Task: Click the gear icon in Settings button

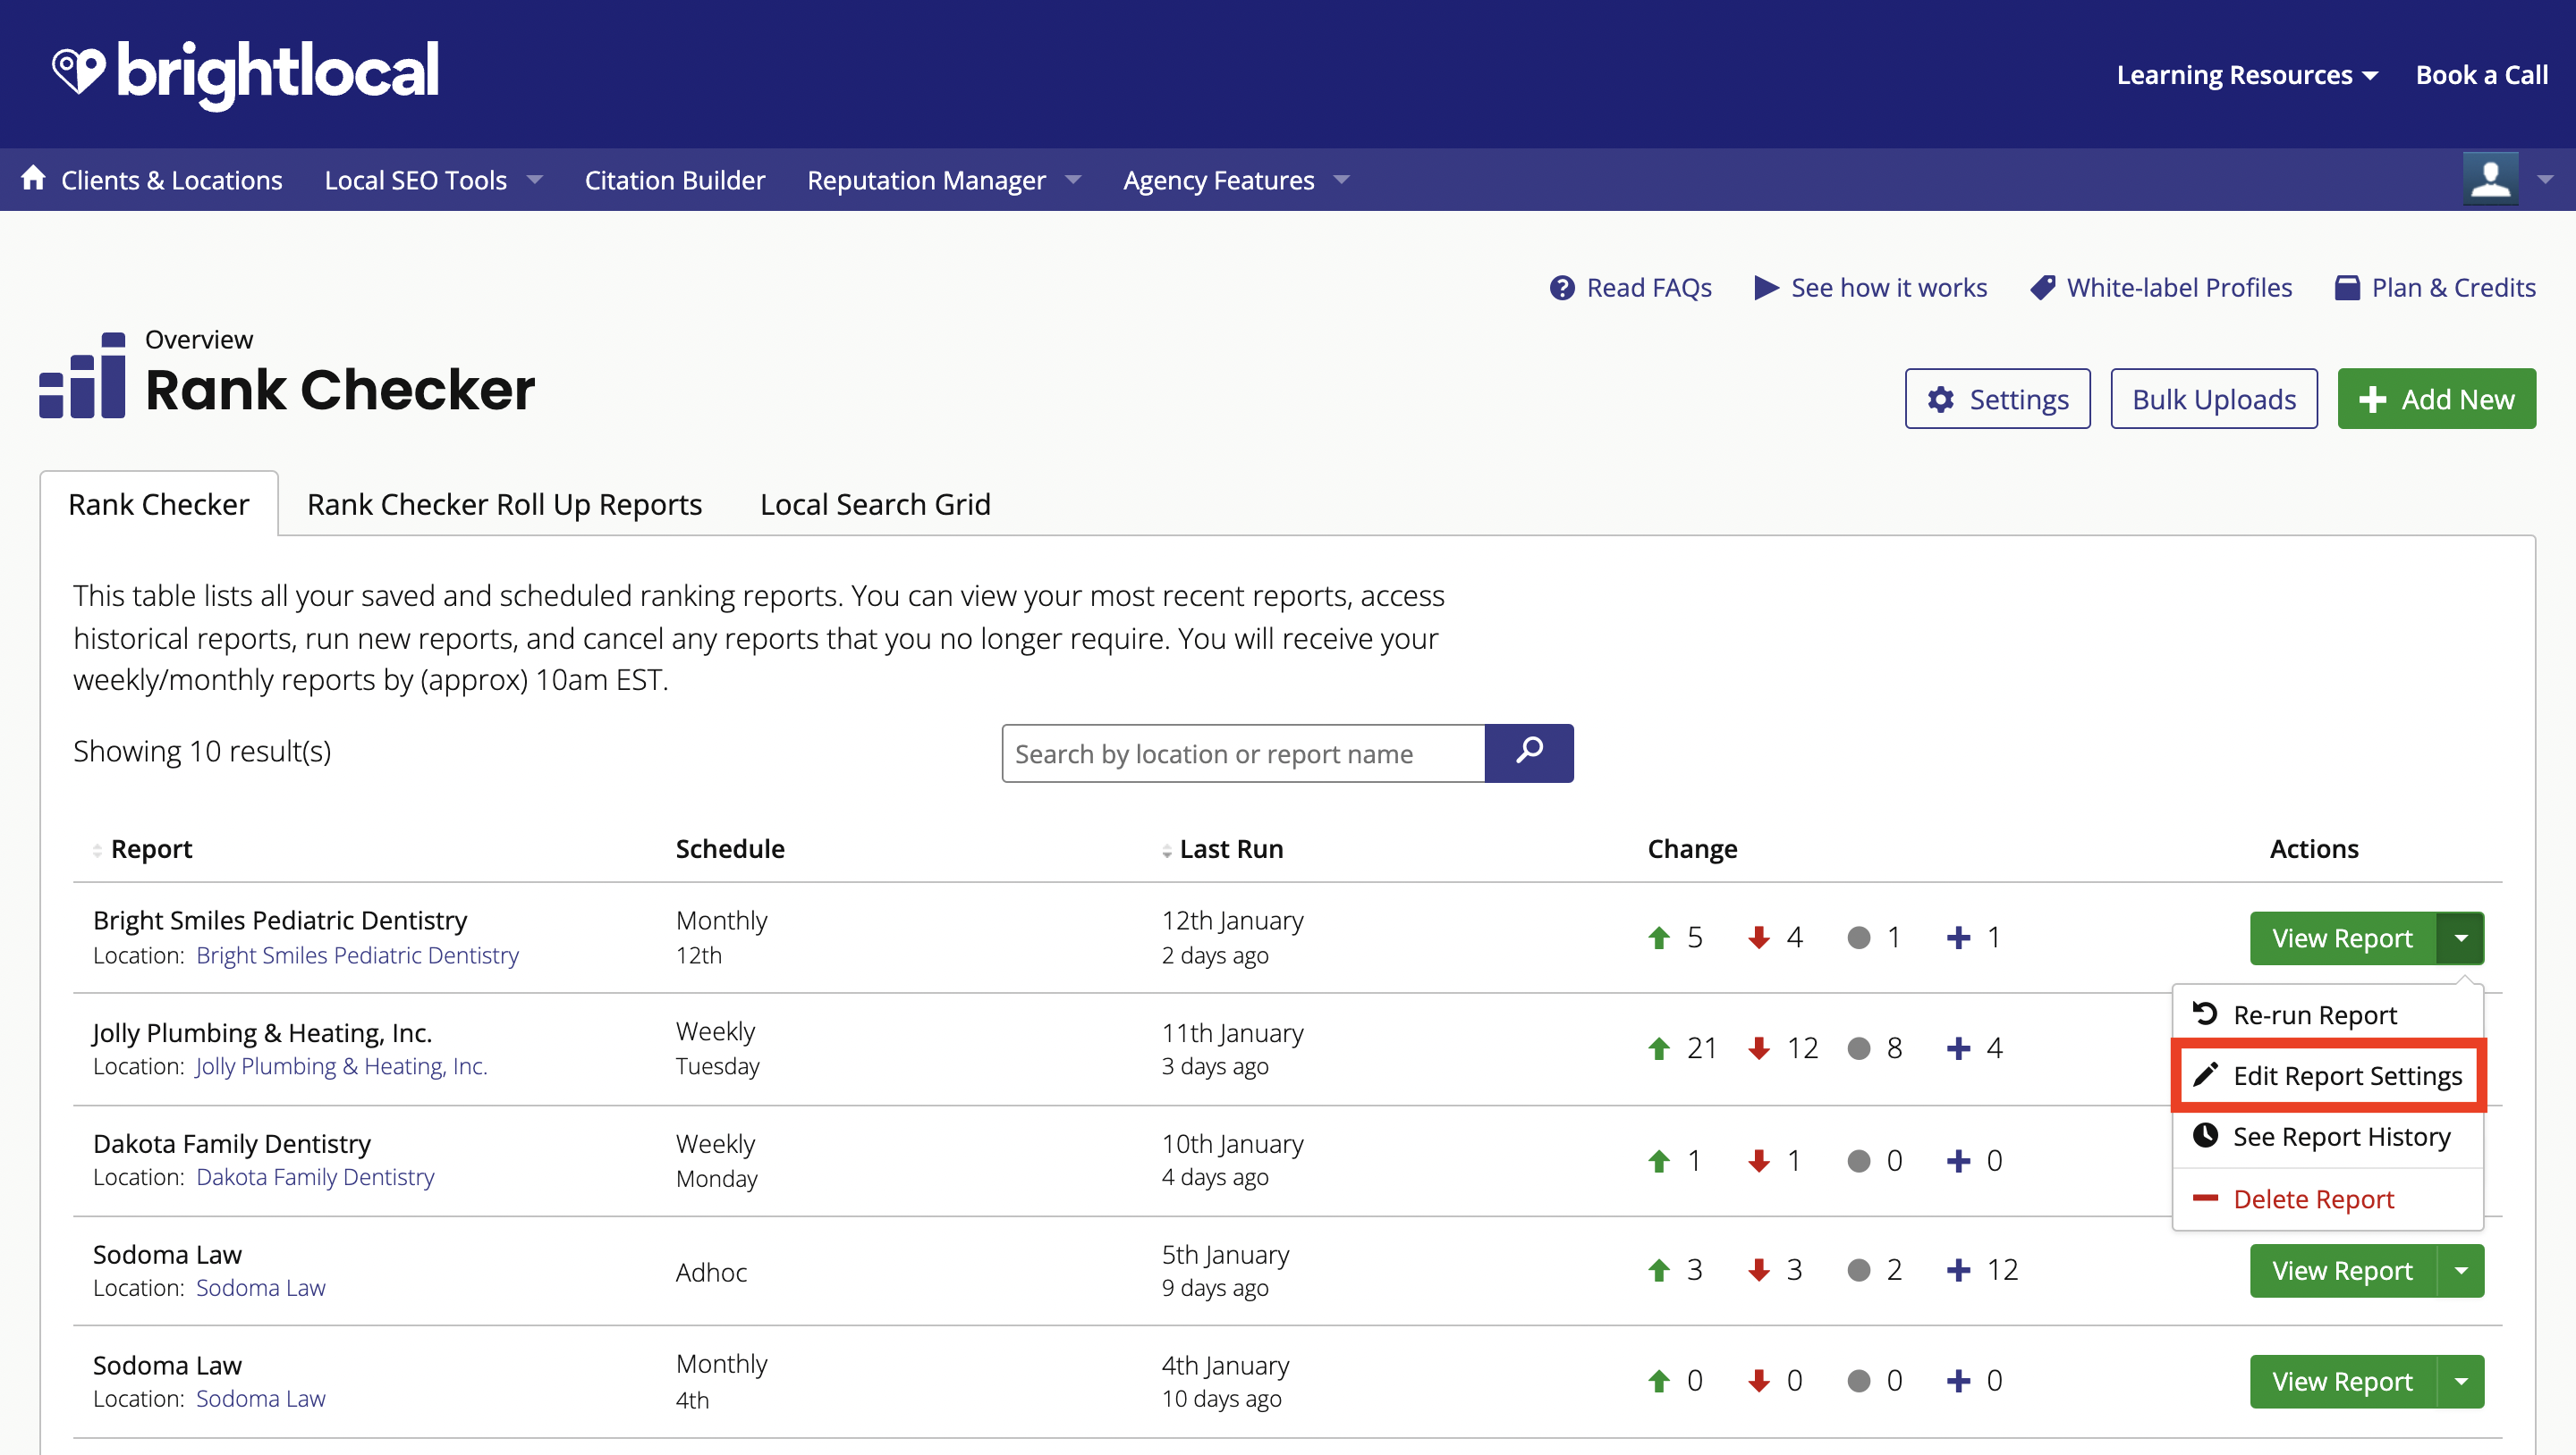Action: click(x=1941, y=399)
